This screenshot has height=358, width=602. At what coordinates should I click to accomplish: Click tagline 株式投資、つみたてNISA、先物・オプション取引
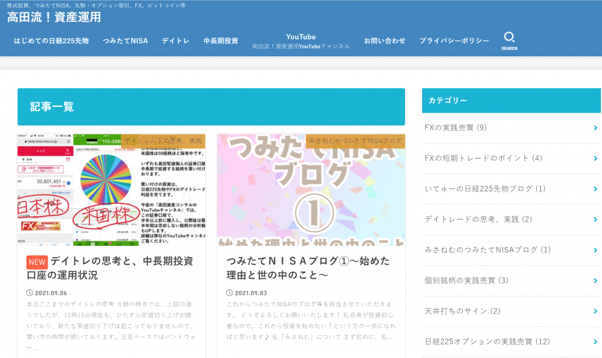[x=96, y=5]
